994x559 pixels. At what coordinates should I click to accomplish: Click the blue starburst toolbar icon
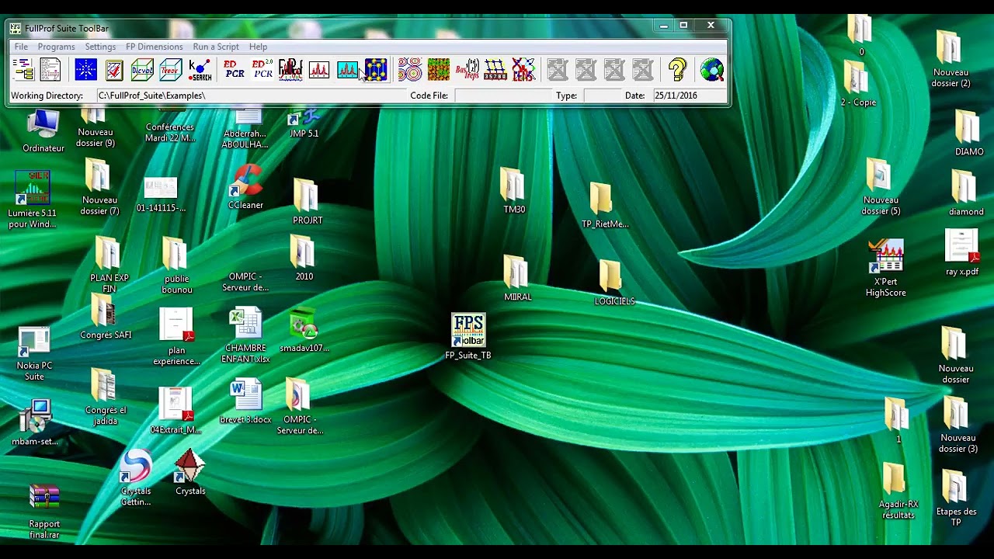click(x=85, y=70)
